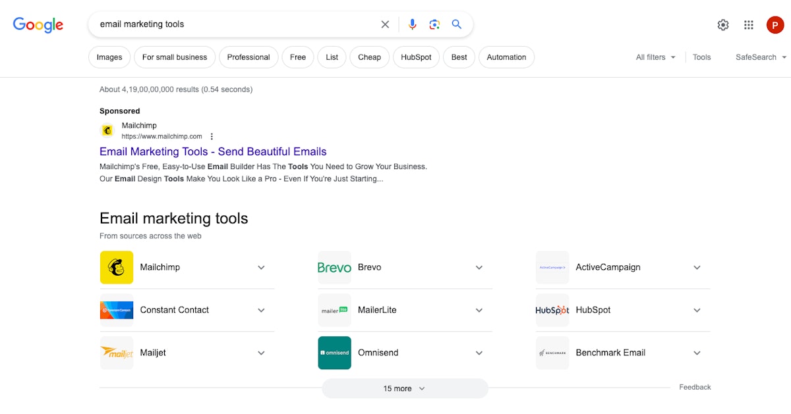
Task: Open Mailchimp sponsored headline link
Action: [x=213, y=151]
